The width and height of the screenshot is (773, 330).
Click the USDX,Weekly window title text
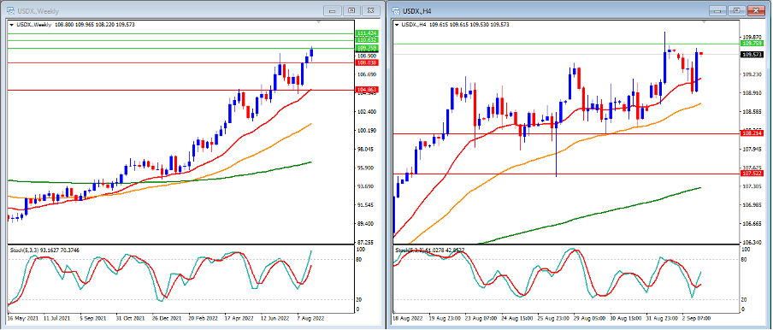click(x=39, y=10)
